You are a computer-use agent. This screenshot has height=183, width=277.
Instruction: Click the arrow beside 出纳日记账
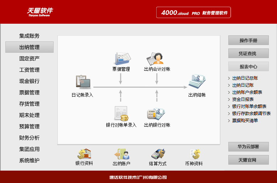point(229,85)
